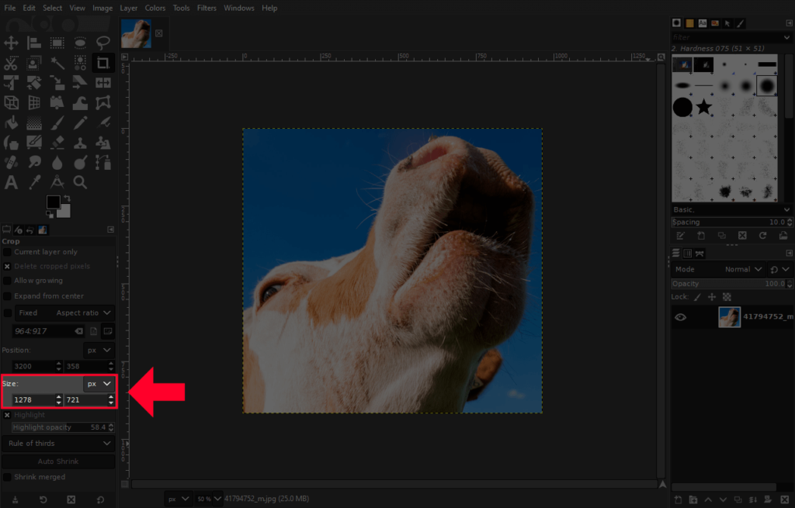Viewport: 795px width, 508px height.
Task: Open the Filters menu
Action: click(x=207, y=8)
